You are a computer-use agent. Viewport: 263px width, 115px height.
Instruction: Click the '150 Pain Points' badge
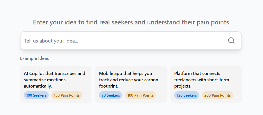point(67,95)
